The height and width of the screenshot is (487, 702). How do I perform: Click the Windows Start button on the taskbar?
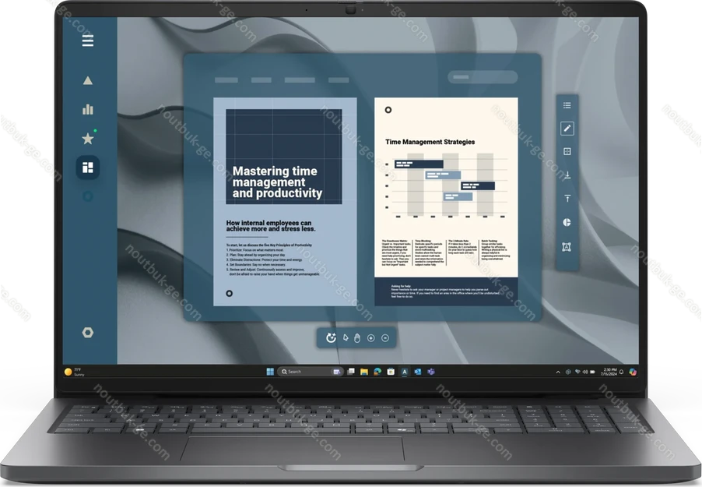270,372
